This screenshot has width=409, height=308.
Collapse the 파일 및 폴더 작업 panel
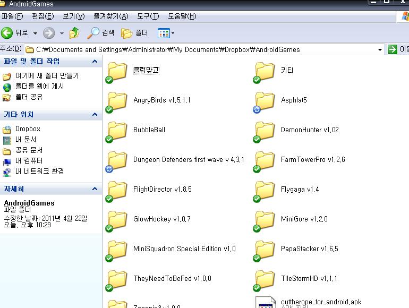[x=95, y=62]
